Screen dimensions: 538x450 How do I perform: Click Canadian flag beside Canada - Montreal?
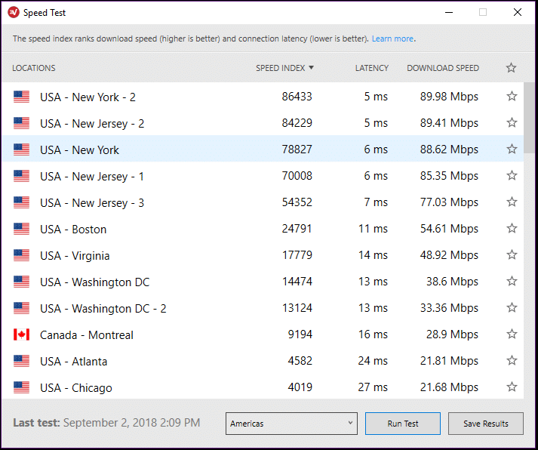pos(21,334)
